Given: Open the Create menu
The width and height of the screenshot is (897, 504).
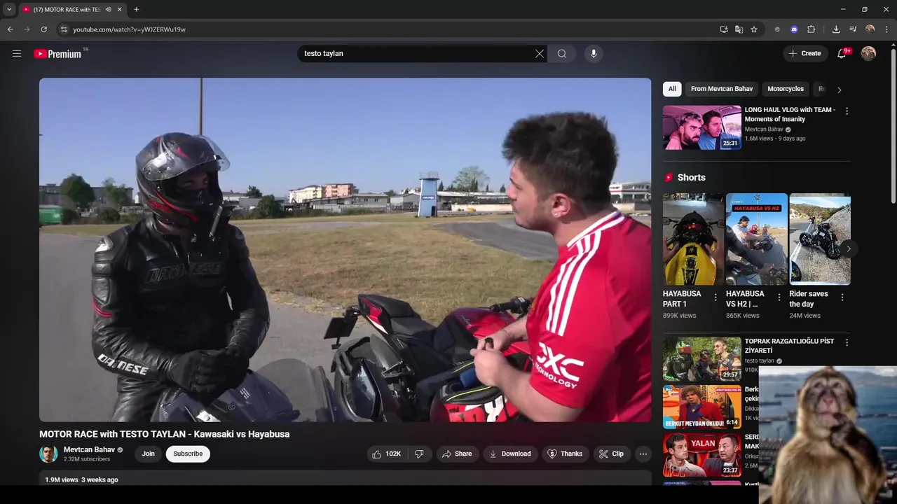Looking at the screenshot, I should [805, 53].
